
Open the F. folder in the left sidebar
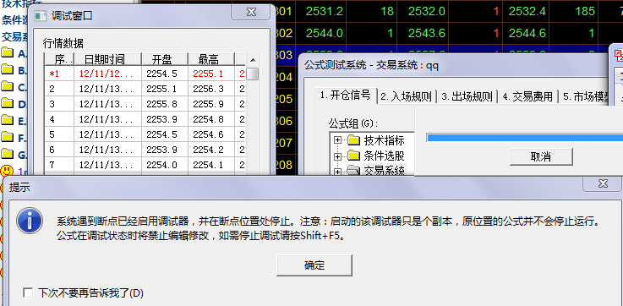click(14, 137)
